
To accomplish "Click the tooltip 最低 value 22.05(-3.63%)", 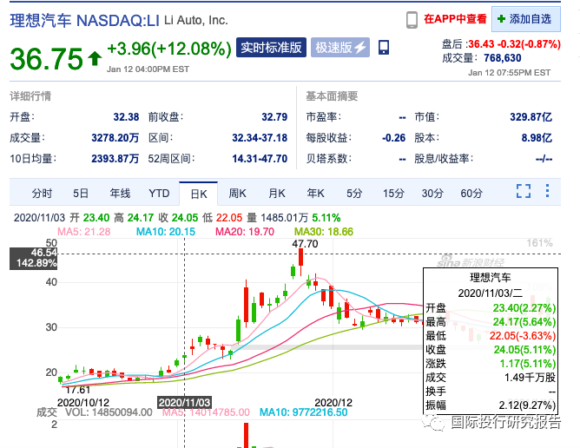I will click(523, 336).
